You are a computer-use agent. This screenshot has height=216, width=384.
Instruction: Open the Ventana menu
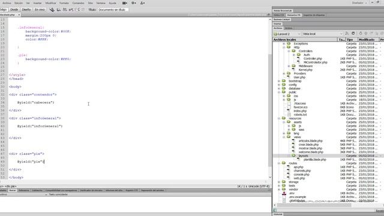(x=101, y=3)
